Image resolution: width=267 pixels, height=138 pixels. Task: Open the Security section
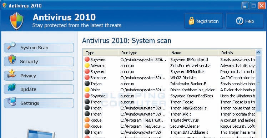[39, 61]
